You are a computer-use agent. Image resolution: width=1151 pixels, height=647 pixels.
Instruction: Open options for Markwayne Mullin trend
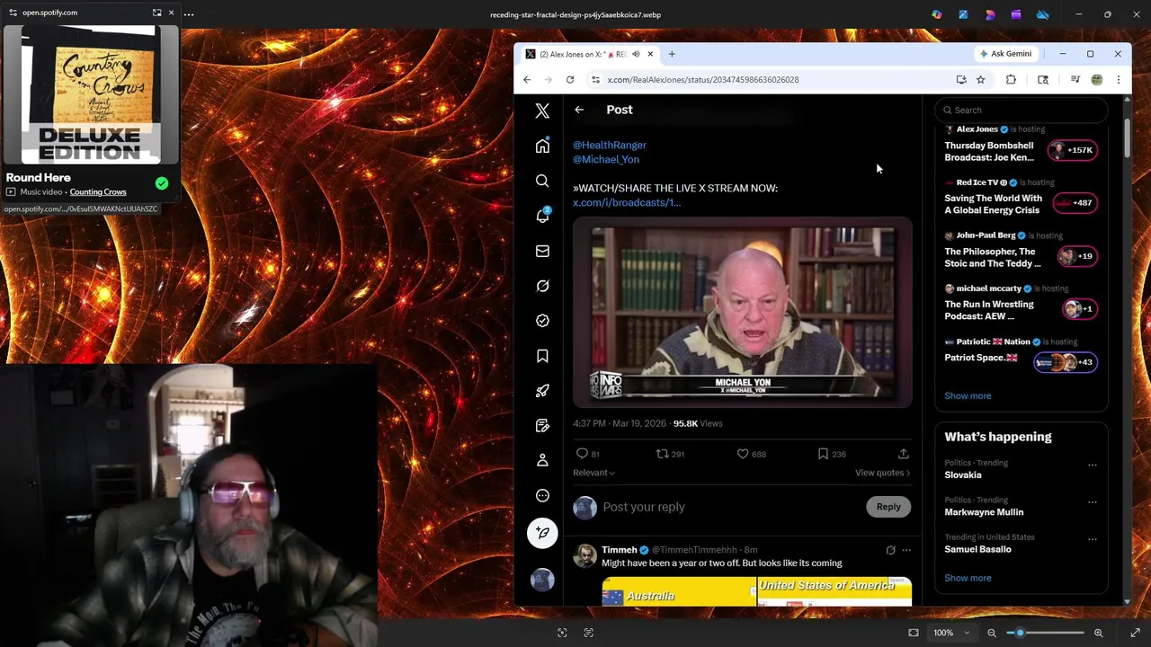click(x=1092, y=502)
